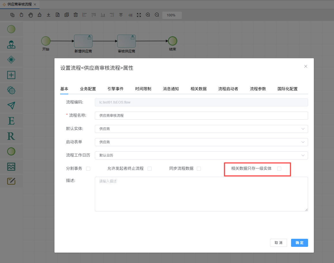The image size is (334, 263).
Task: Click the fit-to-screen expand icon
Action: (x=139, y=15)
